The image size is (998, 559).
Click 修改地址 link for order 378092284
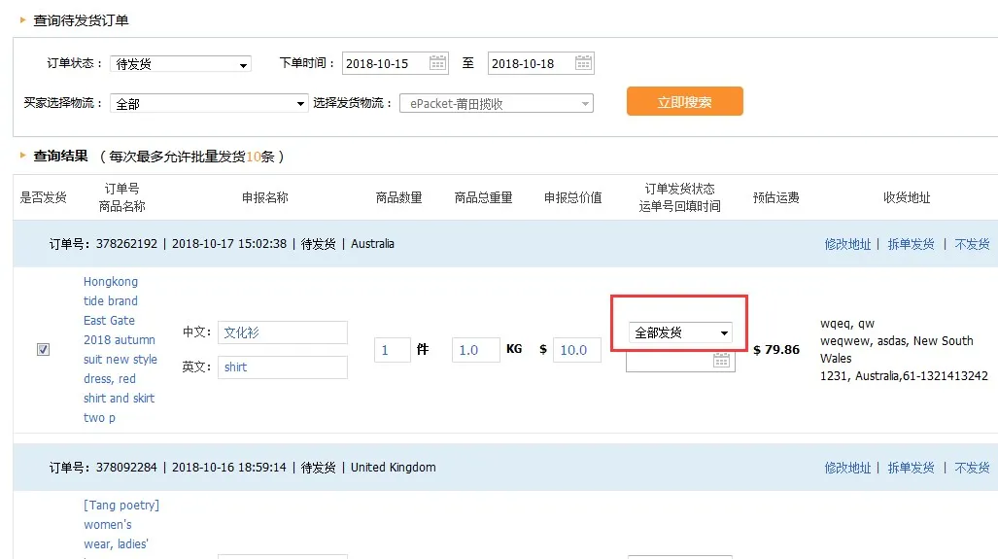(847, 468)
